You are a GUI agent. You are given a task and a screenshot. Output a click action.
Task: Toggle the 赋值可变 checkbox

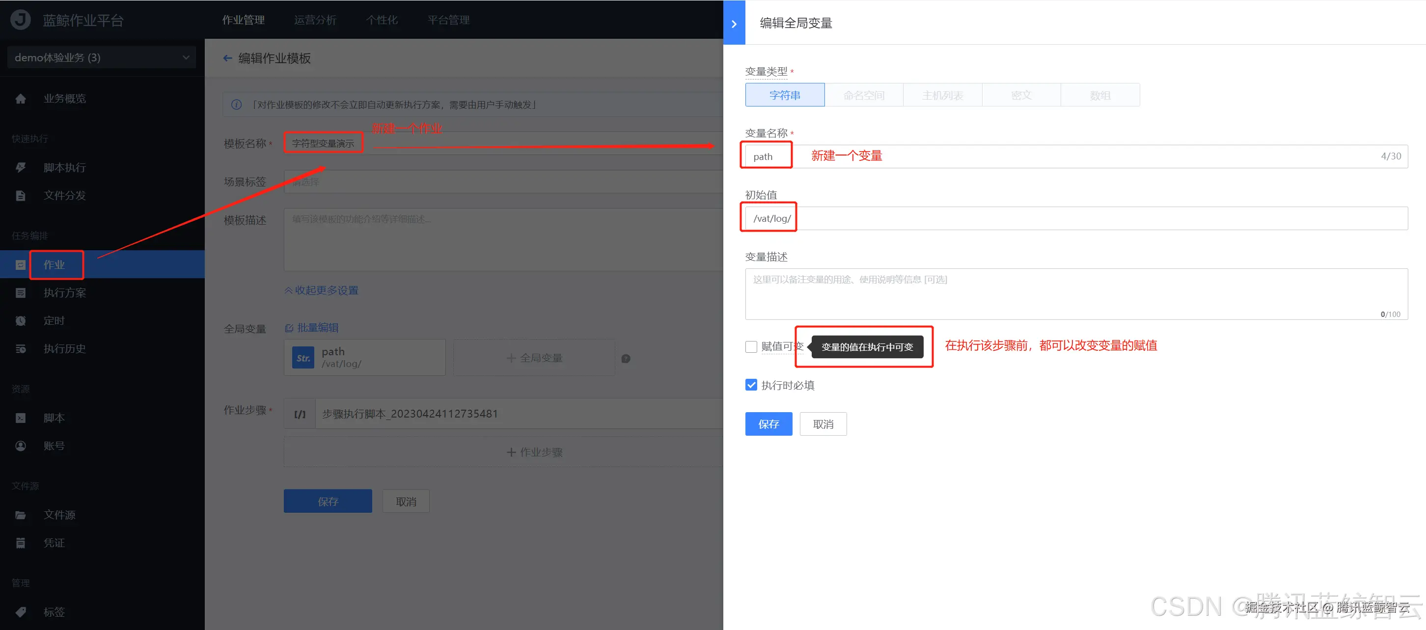(x=751, y=347)
